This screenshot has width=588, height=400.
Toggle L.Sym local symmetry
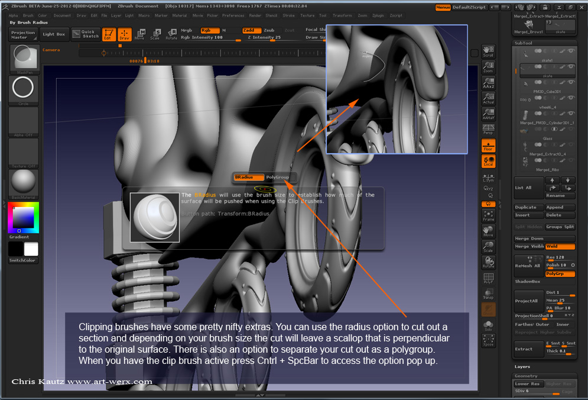(x=488, y=178)
